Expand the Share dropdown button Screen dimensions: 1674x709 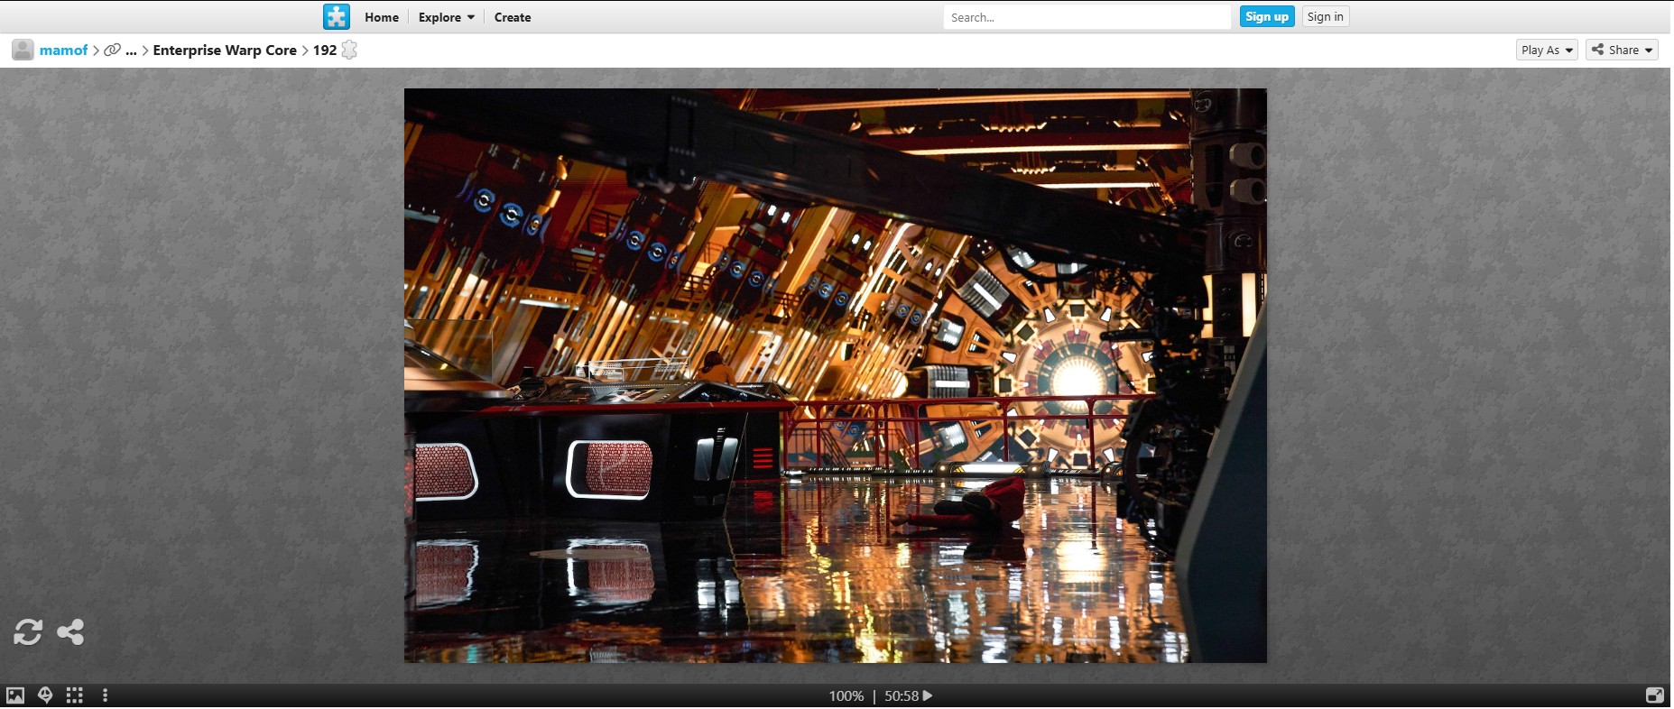pyautogui.click(x=1621, y=51)
